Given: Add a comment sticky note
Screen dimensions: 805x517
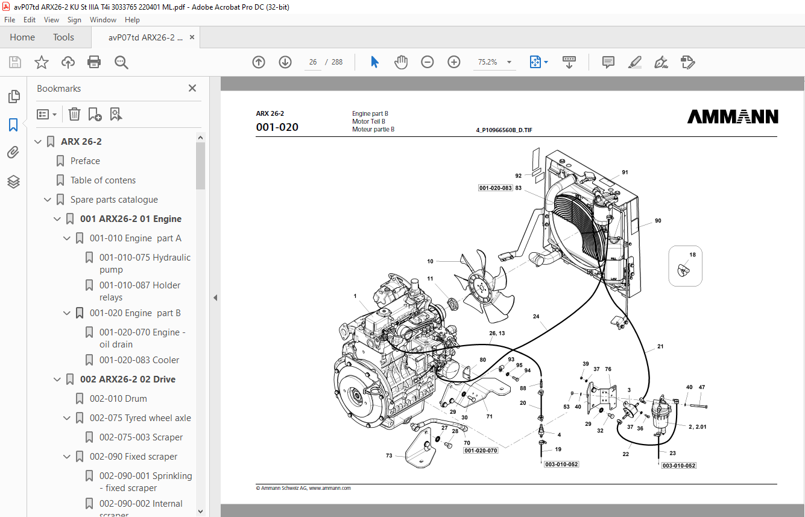Looking at the screenshot, I should (608, 62).
